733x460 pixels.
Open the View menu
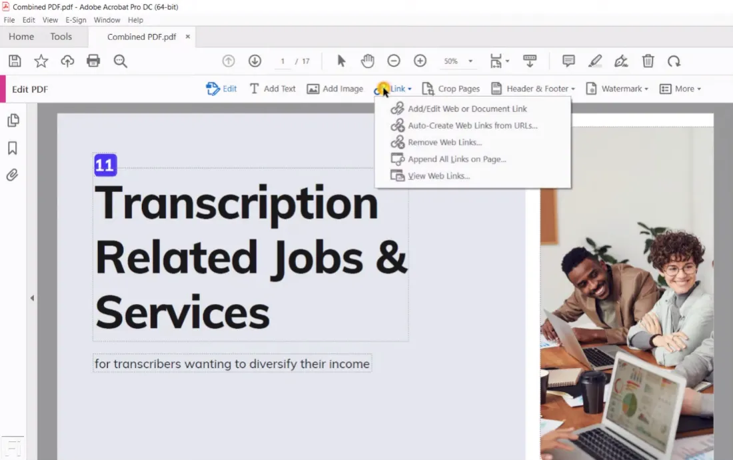[50, 20]
